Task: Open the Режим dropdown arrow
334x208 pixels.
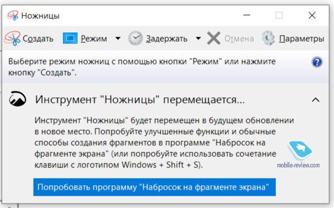Action: click(x=118, y=38)
